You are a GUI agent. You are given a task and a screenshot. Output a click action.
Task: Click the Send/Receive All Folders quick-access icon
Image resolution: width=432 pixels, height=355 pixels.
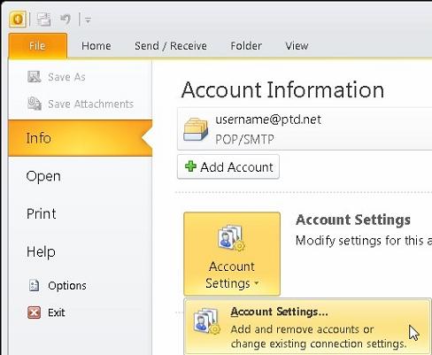[x=43, y=19]
